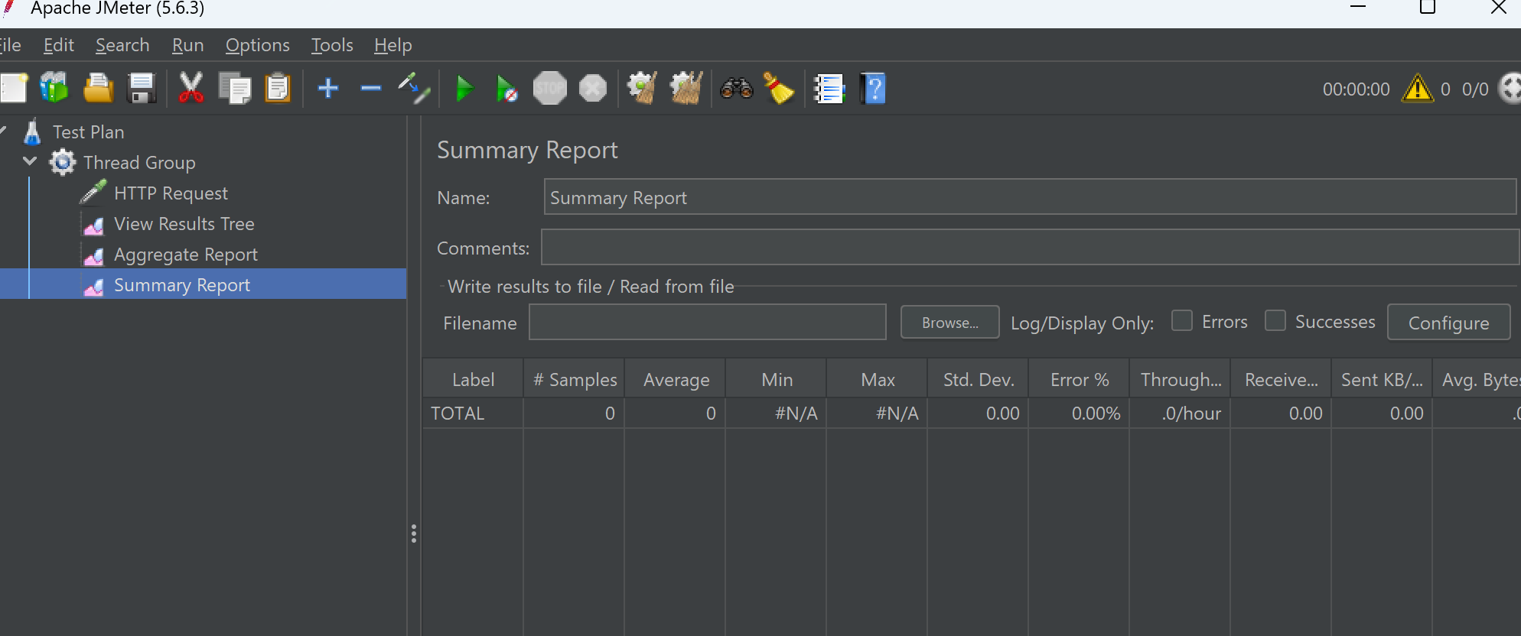Click the Error % column header
This screenshot has width=1521, height=636.
(1080, 379)
